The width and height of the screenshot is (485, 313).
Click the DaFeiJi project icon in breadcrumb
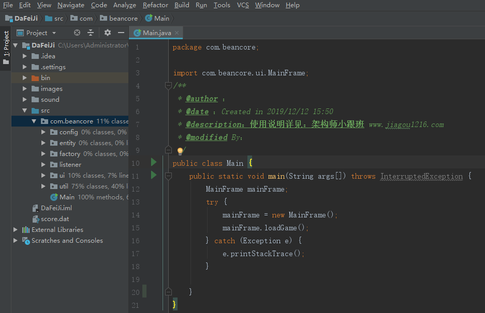[9, 19]
